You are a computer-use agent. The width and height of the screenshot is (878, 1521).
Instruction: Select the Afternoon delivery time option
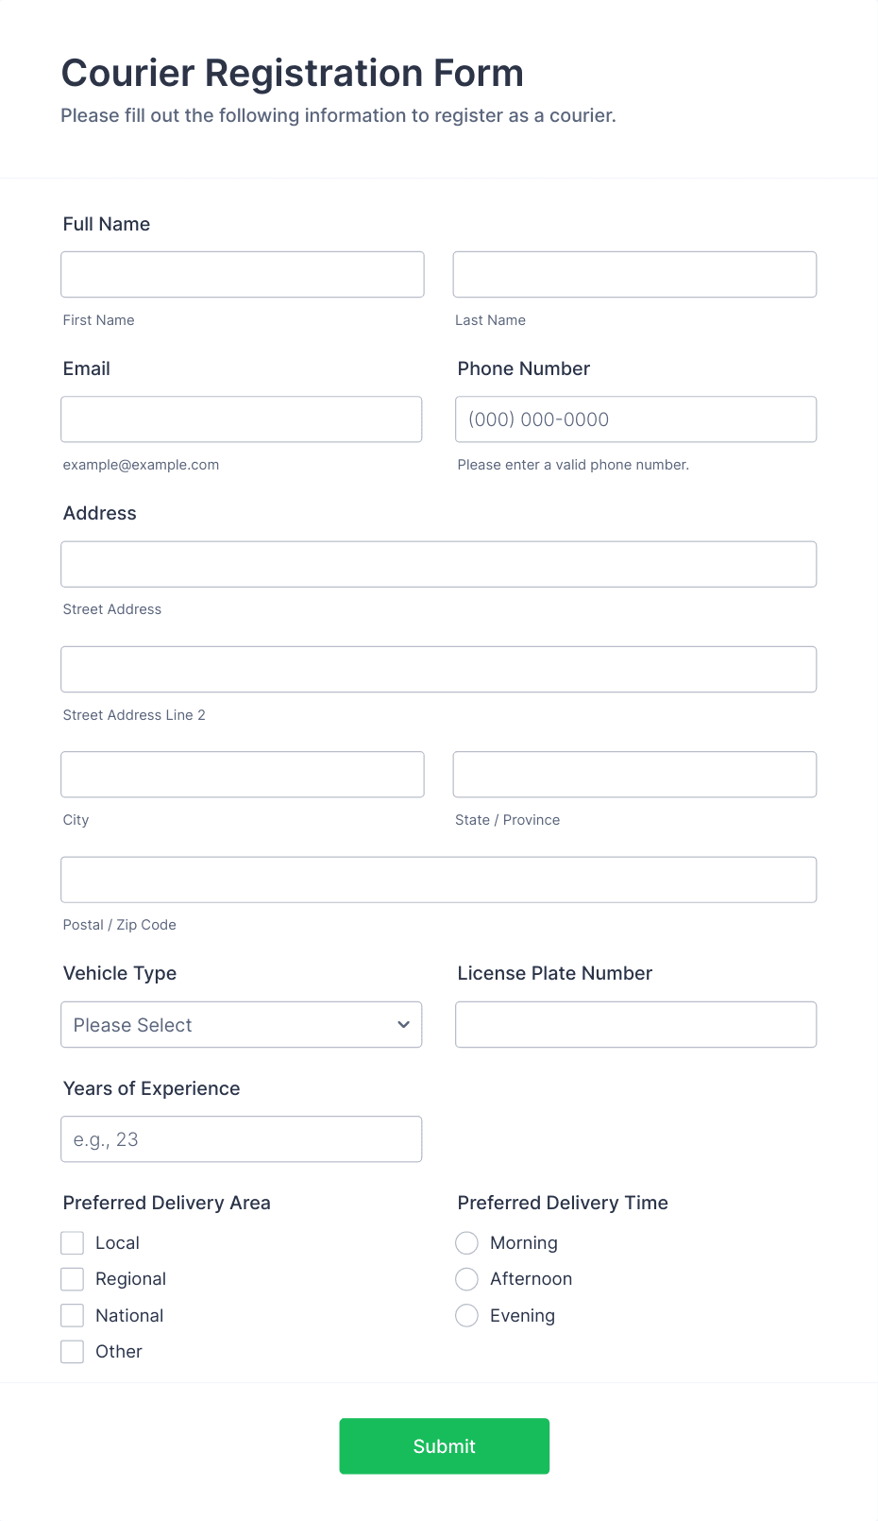click(466, 1278)
